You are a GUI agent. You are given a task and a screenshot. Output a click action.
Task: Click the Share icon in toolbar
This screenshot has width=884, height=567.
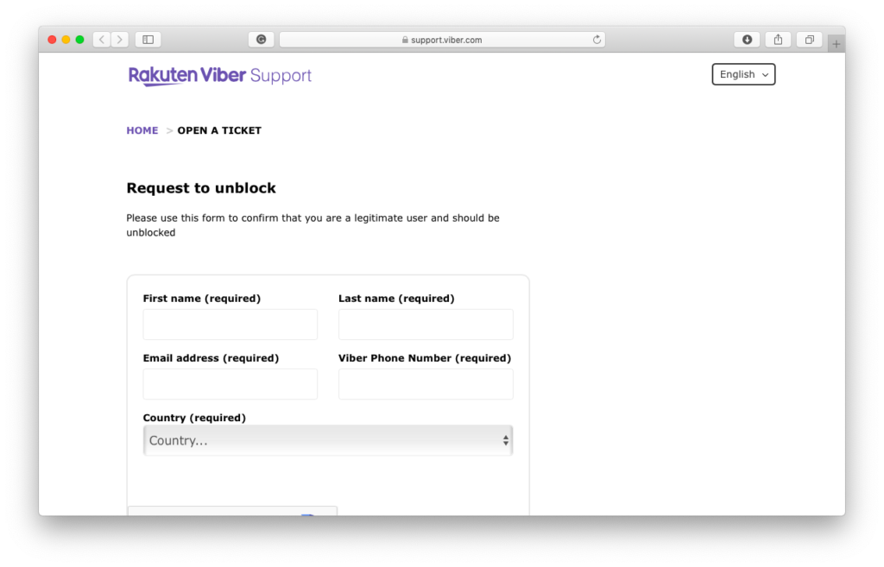click(x=778, y=40)
